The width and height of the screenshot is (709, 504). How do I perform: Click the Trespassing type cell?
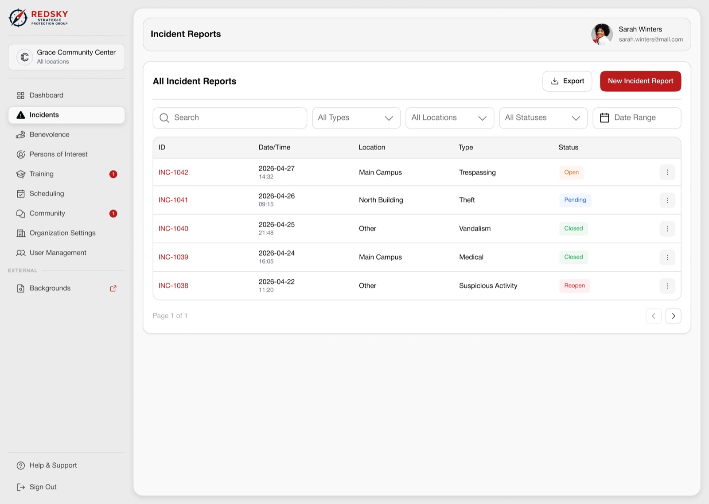477,172
